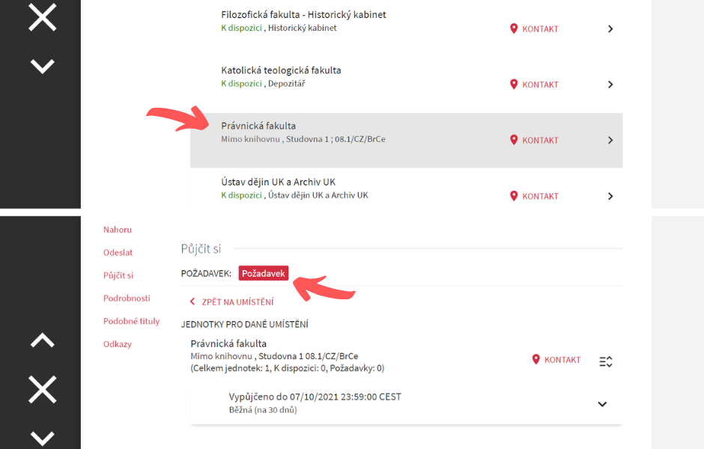
Task: Expand the Katolická teologická fakulta arrow
Action: click(x=610, y=85)
